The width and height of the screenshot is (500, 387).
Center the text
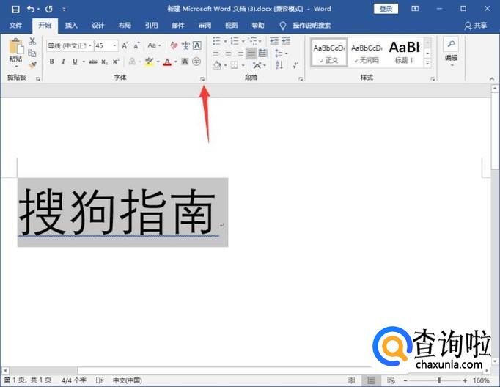228,53
